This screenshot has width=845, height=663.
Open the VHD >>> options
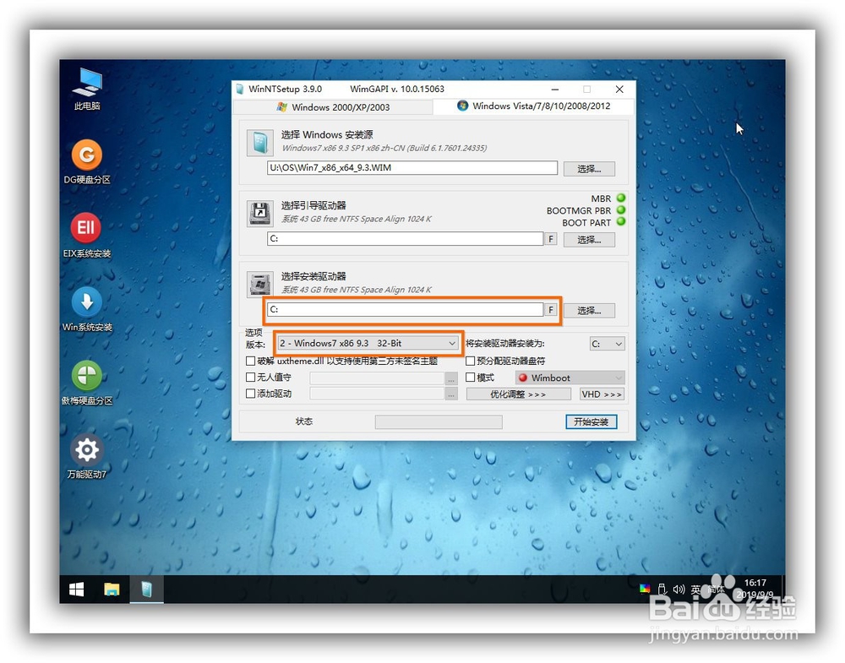602,394
